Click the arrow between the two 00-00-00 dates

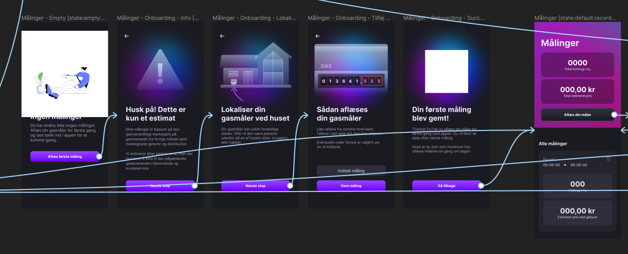(x=565, y=165)
